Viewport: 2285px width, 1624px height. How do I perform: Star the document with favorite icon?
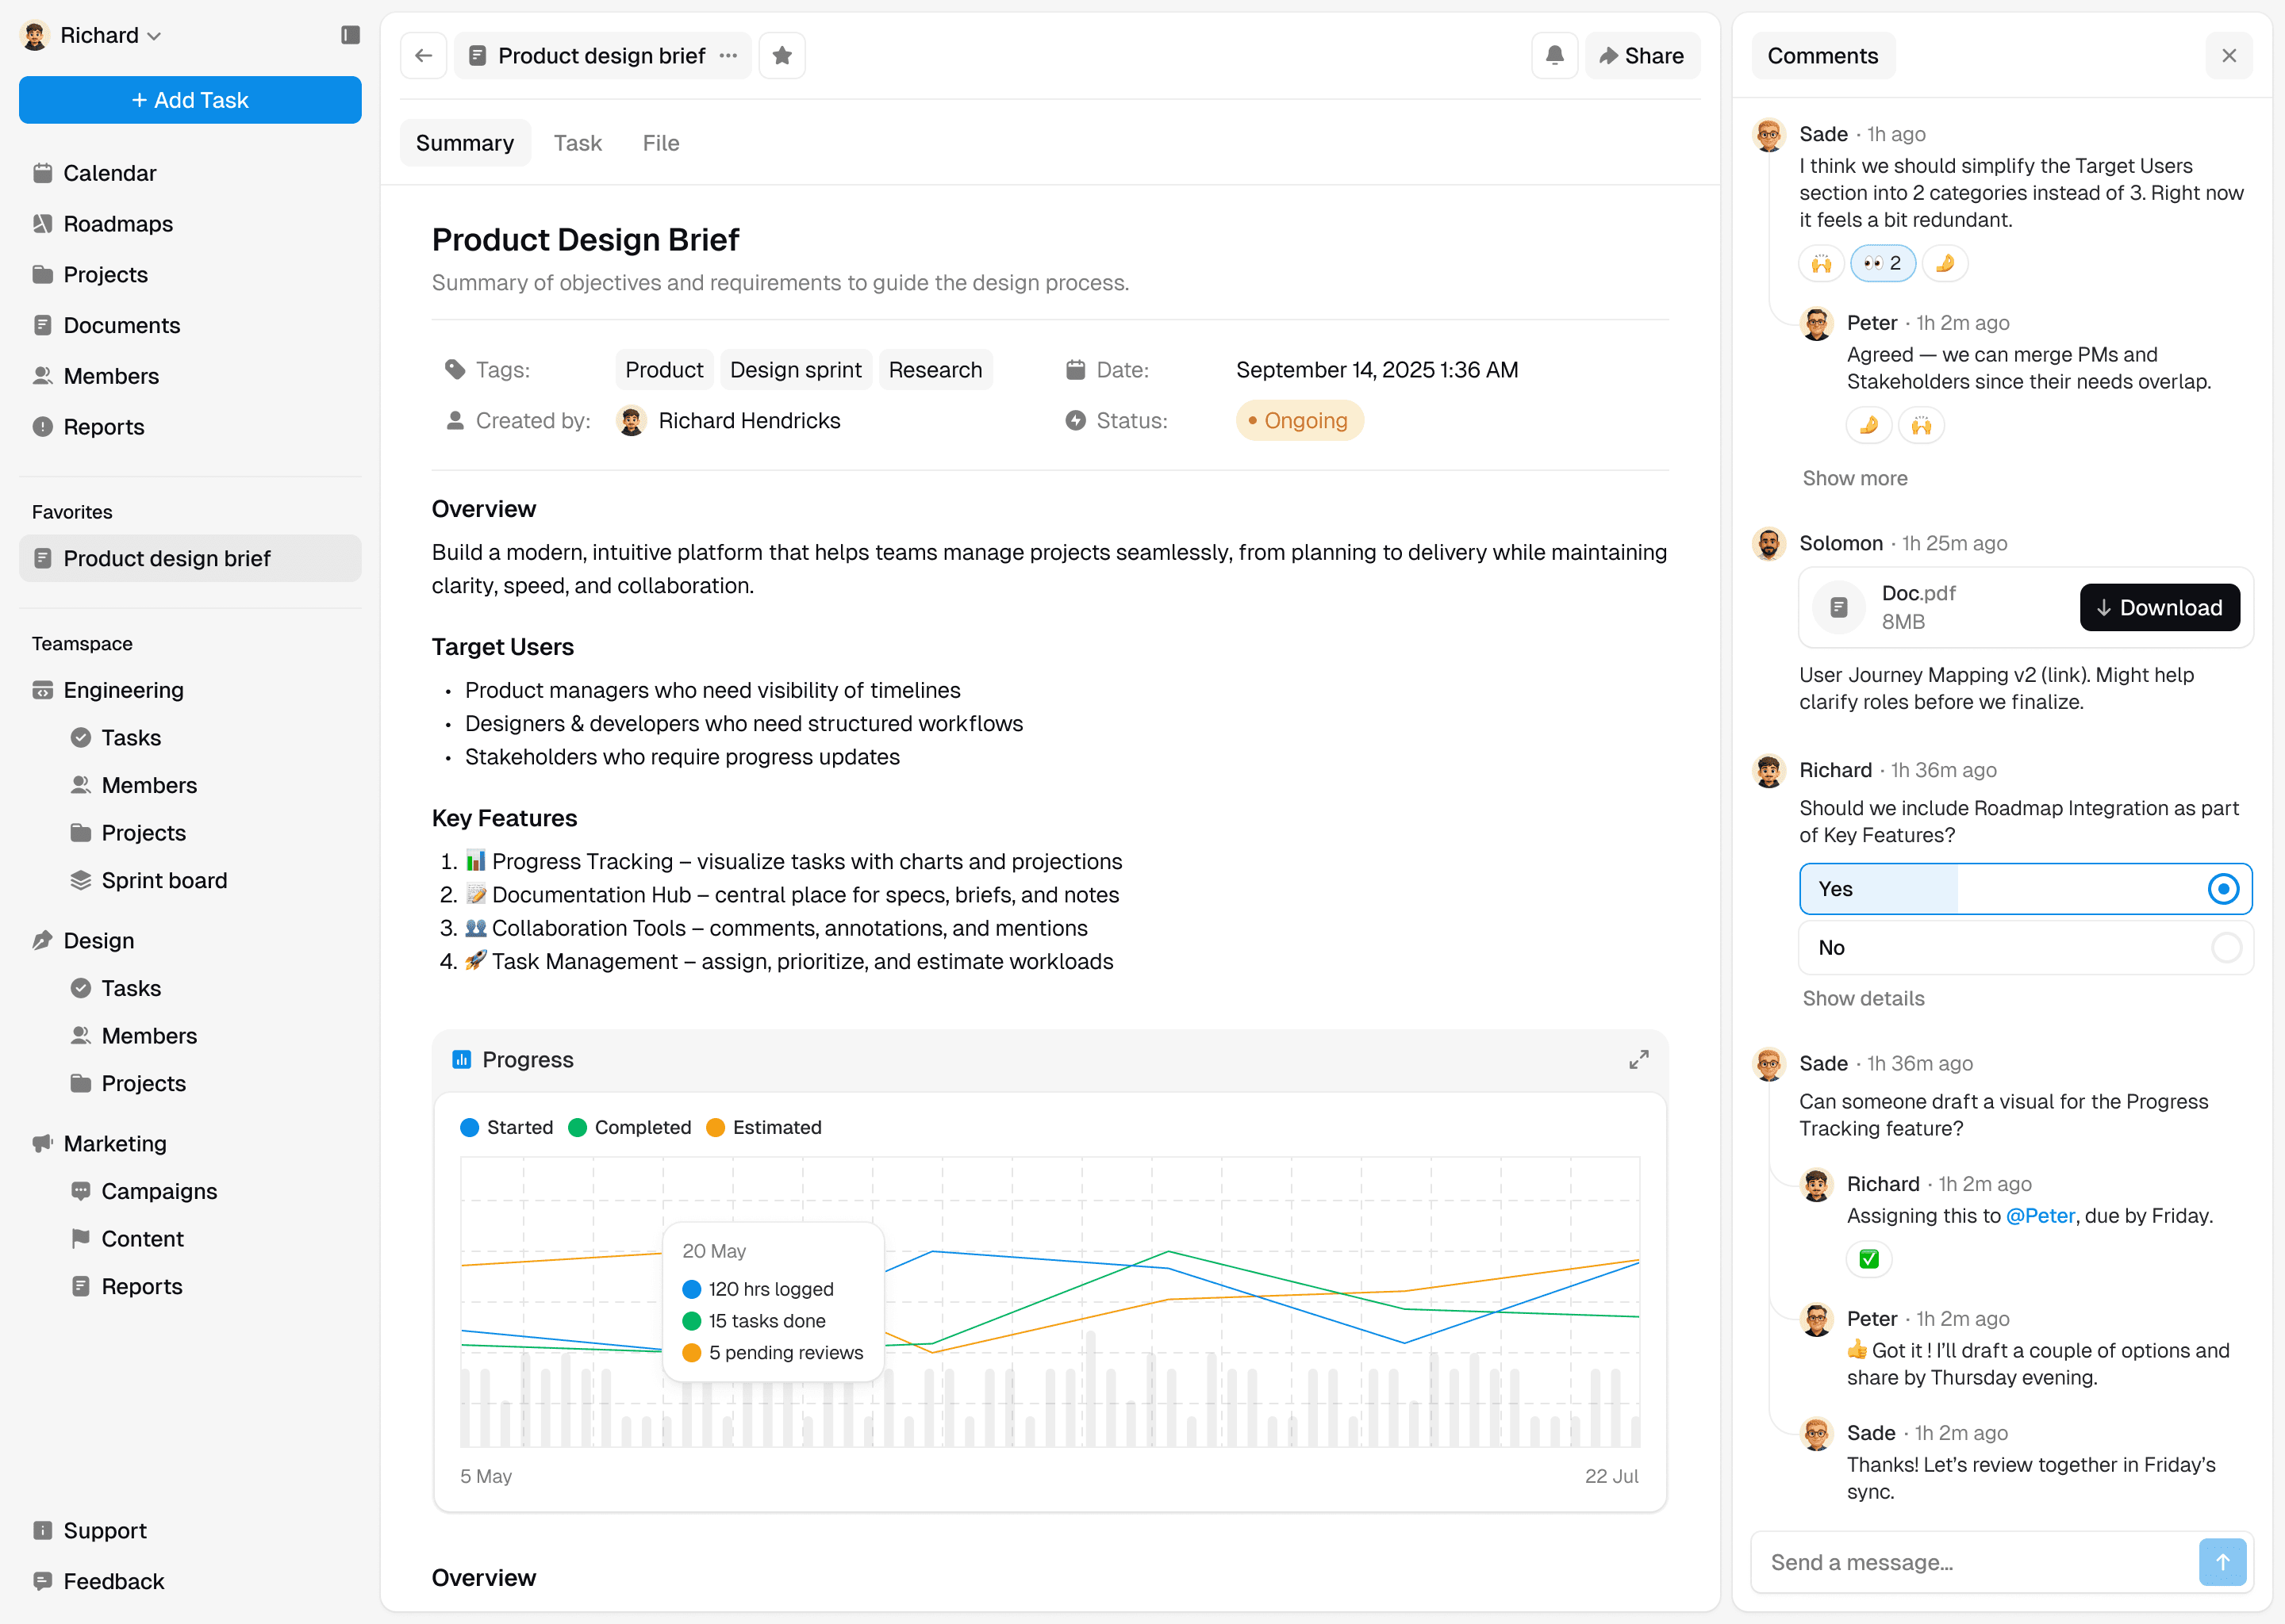(782, 55)
